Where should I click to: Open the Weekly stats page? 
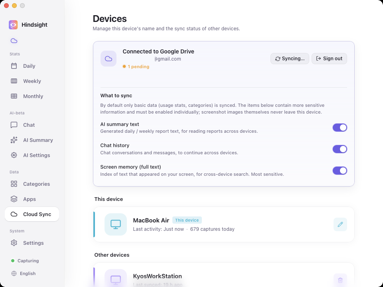click(x=32, y=81)
